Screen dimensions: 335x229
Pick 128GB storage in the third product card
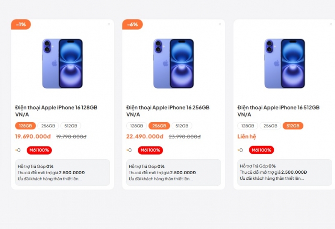pos(247,126)
